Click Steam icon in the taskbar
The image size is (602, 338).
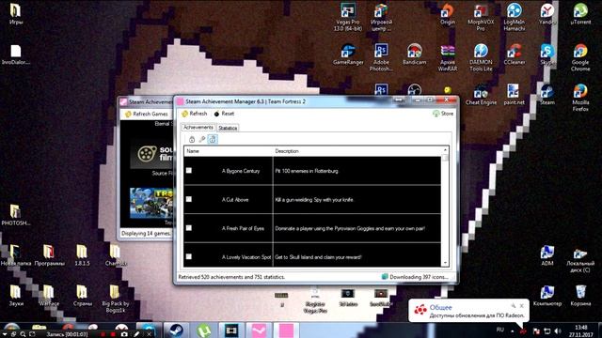click(x=176, y=330)
